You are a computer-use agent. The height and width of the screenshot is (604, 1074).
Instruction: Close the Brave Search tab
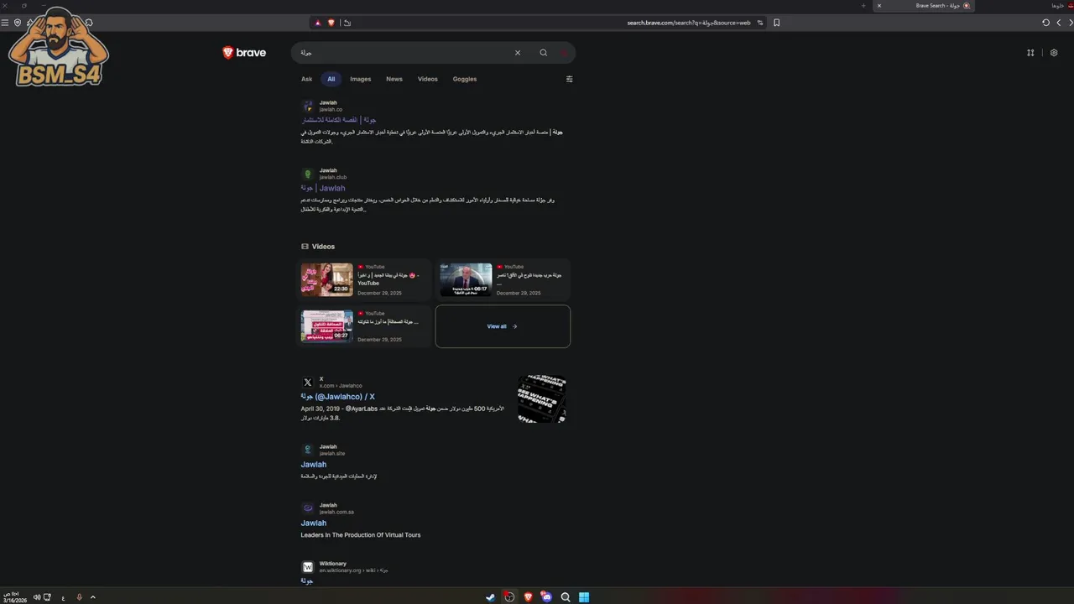879,6
